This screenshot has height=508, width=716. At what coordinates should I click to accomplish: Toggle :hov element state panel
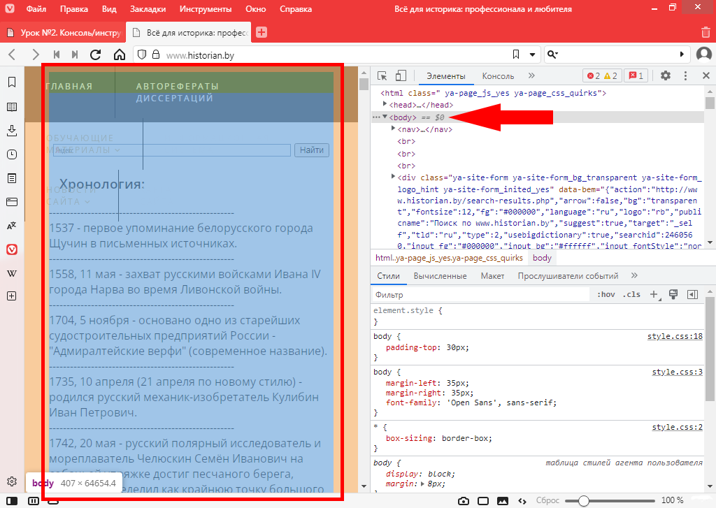606,295
